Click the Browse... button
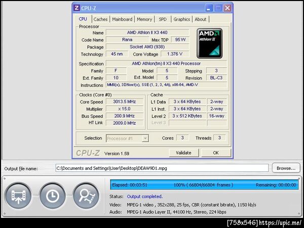Image resolution: width=304 pixels, height=228 pixels. coord(286,168)
